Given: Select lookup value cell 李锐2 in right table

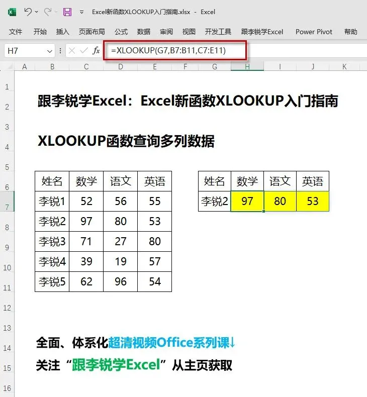Looking at the screenshot, I should 215,202.
